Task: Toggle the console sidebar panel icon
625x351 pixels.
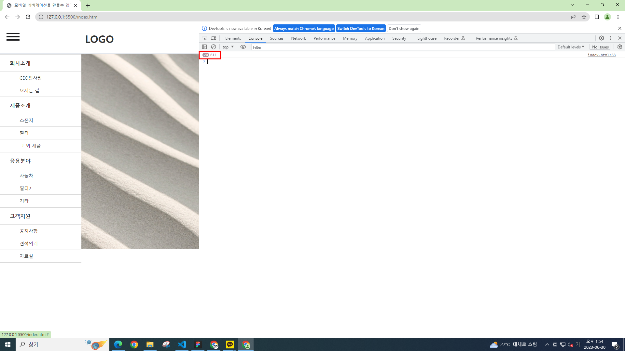Action: [x=204, y=47]
